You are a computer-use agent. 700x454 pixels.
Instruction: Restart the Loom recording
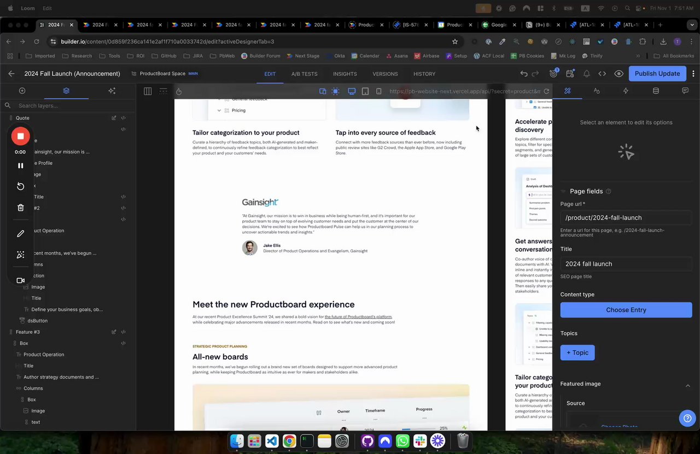(x=20, y=186)
